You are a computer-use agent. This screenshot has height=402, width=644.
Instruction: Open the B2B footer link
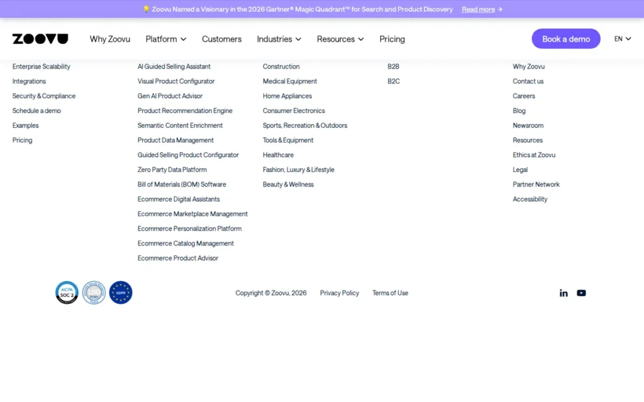[x=394, y=67]
